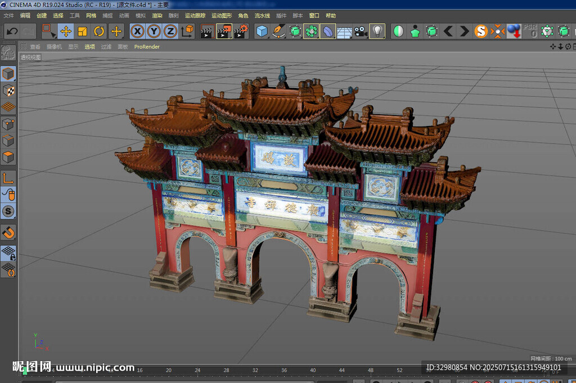Viewport: 576px width, 383px height.
Task: Open the 窗口 menu
Action: coord(314,15)
